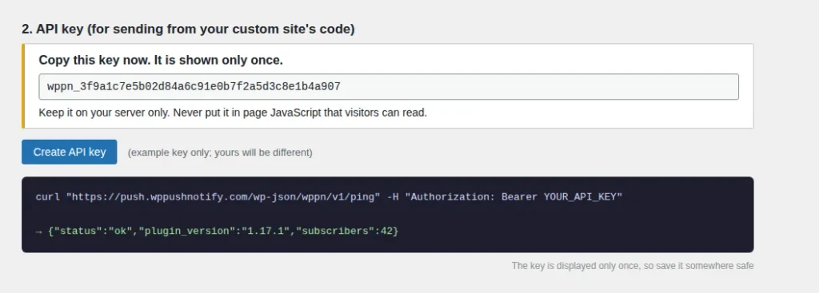Click the heading '2. API key (for sending…'
The height and width of the screenshot is (293, 819).
[x=188, y=30]
